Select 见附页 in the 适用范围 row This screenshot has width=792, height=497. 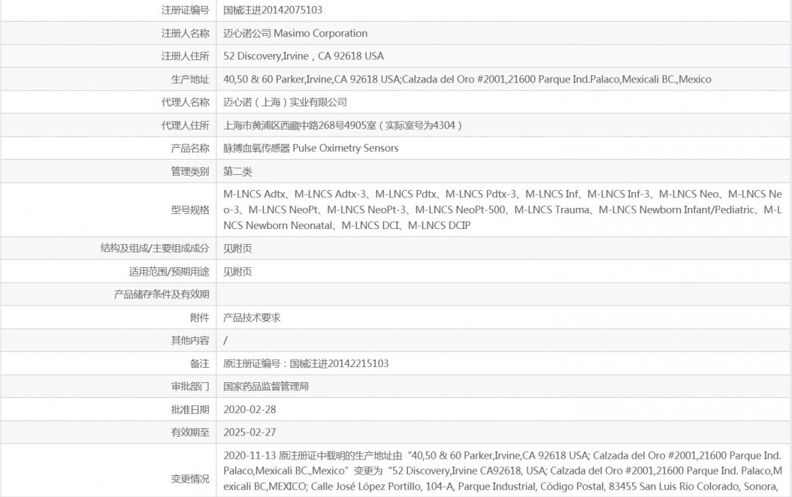coord(238,271)
